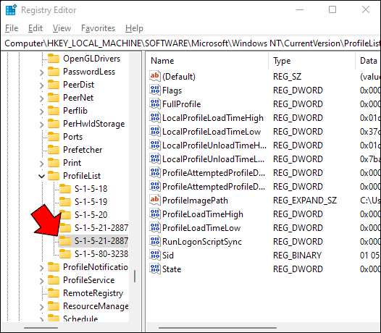Expand the PerHwIdStorage key
The image size is (381, 333).
(x=41, y=125)
